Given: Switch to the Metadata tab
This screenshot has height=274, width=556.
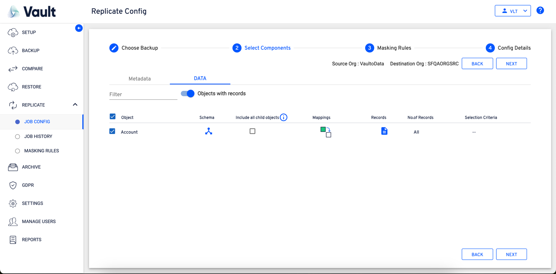Looking at the screenshot, I should click(x=140, y=79).
